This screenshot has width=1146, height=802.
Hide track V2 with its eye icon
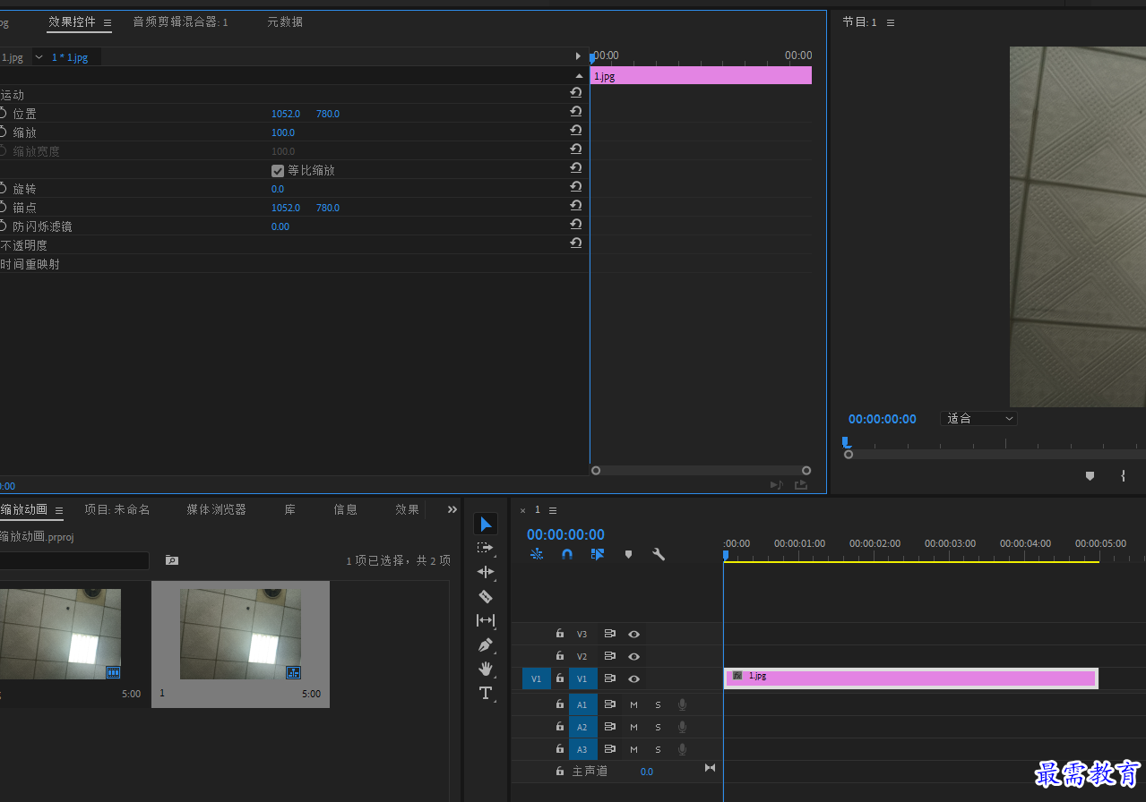633,657
